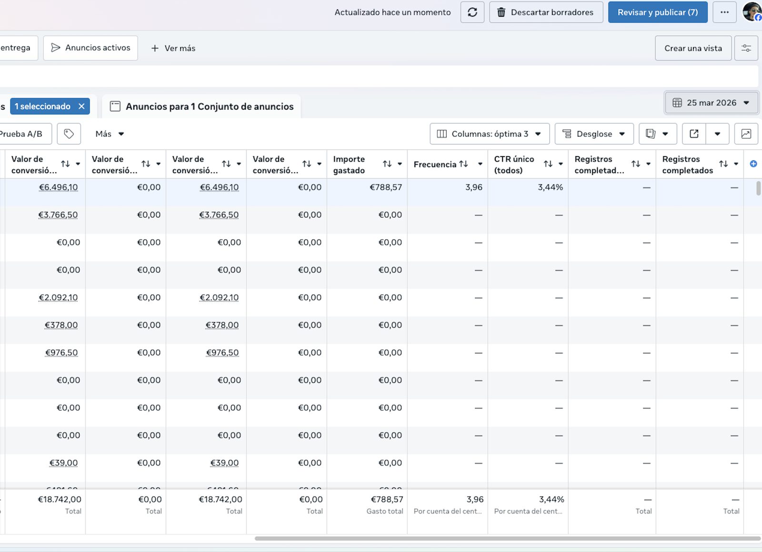The image size is (762, 552).
Task: Click the horizontal scrollbar at table bottom
Action: click(x=507, y=539)
